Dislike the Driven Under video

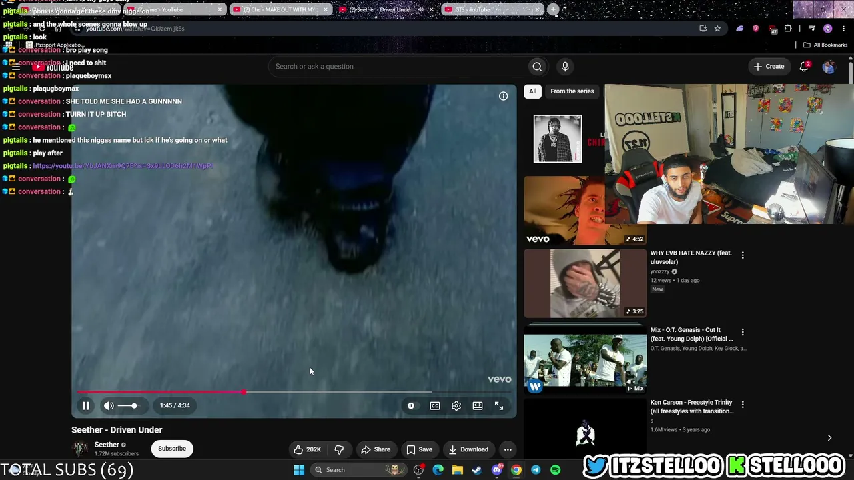[x=339, y=449]
